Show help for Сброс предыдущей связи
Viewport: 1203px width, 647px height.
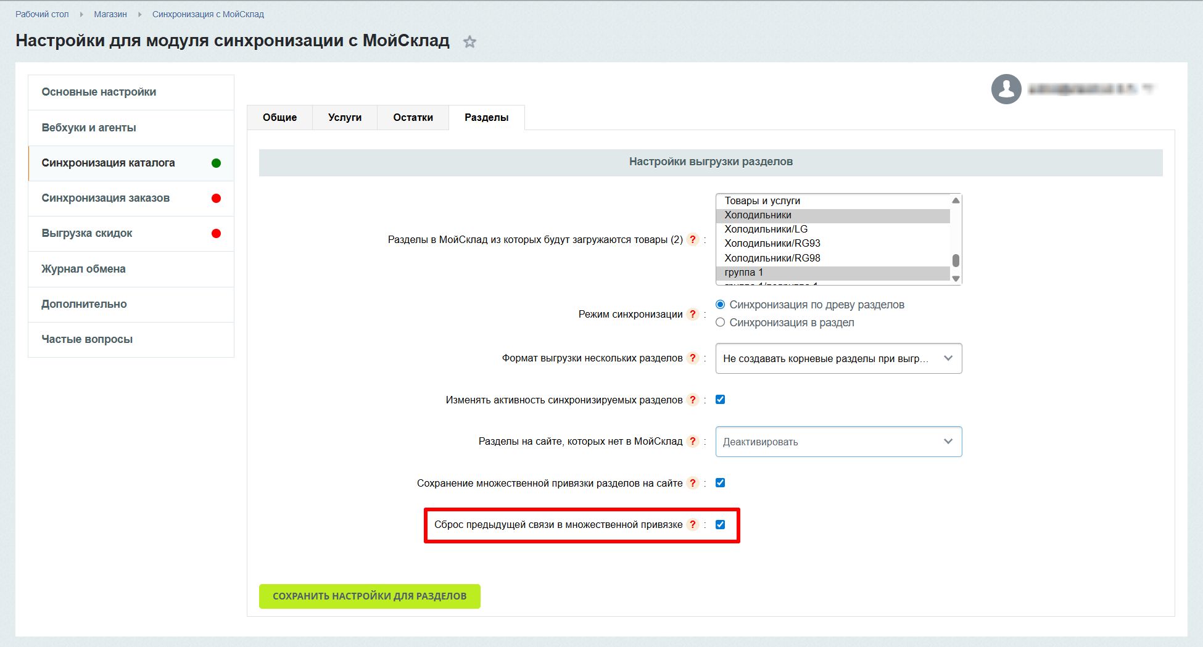(693, 524)
